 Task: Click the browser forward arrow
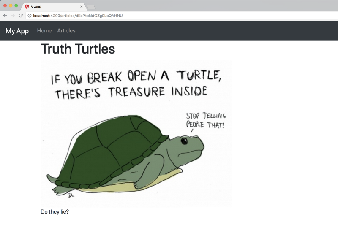tap(13, 16)
